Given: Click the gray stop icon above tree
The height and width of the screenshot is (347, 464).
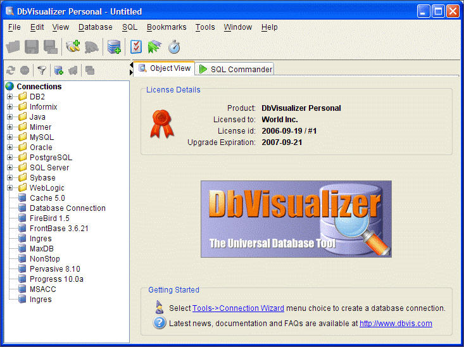Looking at the screenshot, I should point(25,70).
